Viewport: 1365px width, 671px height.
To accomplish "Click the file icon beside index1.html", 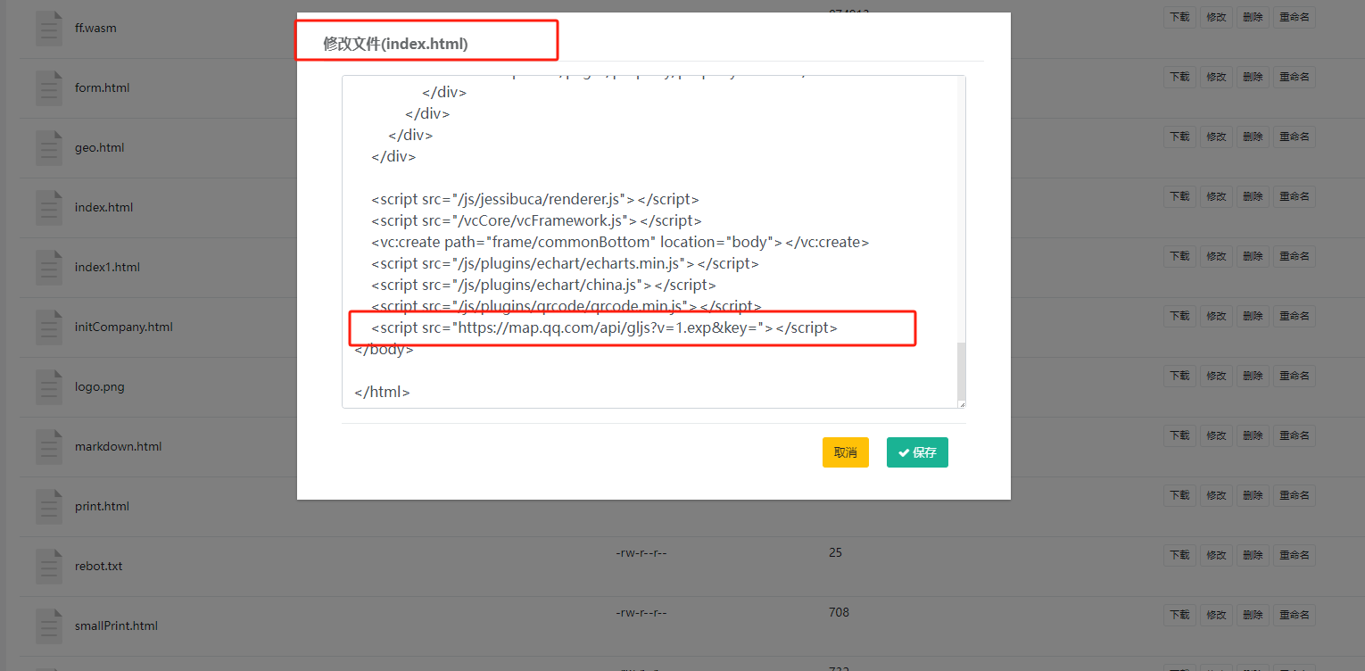I will 49,267.
